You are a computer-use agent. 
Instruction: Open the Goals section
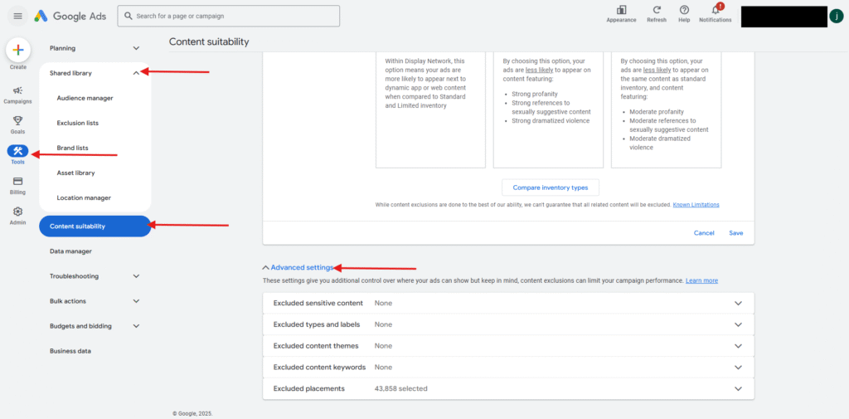[x=18, y=124]
